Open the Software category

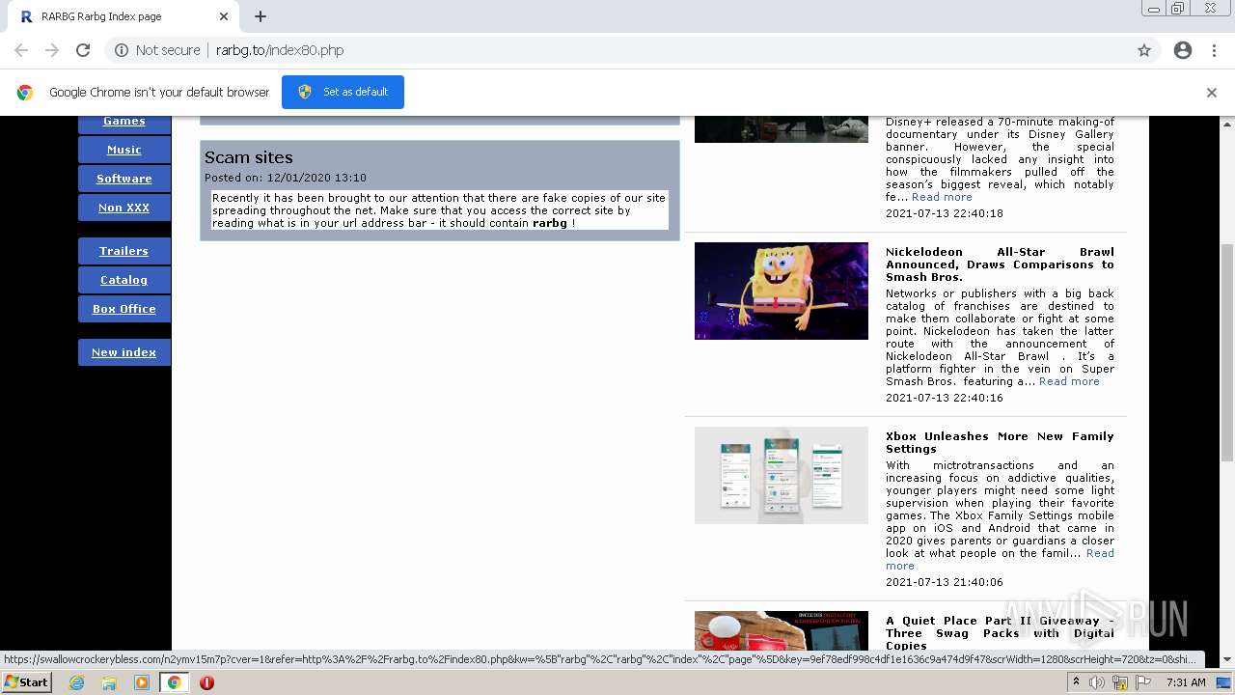pos(124,179)
